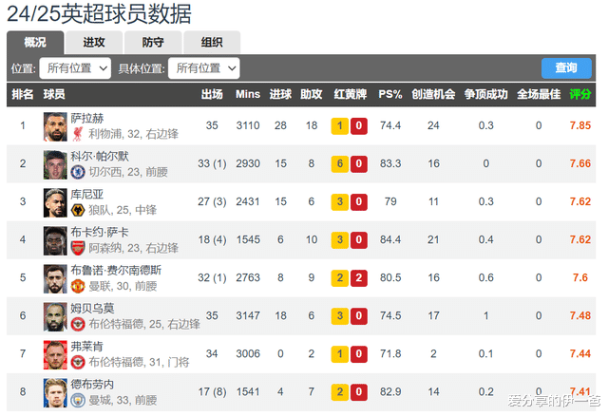Click red card badge for 姆贝乌莫
This screenshot has height=416, width=608.
click(x=359, y=315)
